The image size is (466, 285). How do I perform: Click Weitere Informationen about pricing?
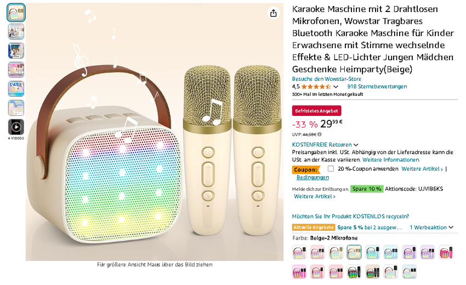(x=391, y=160)
